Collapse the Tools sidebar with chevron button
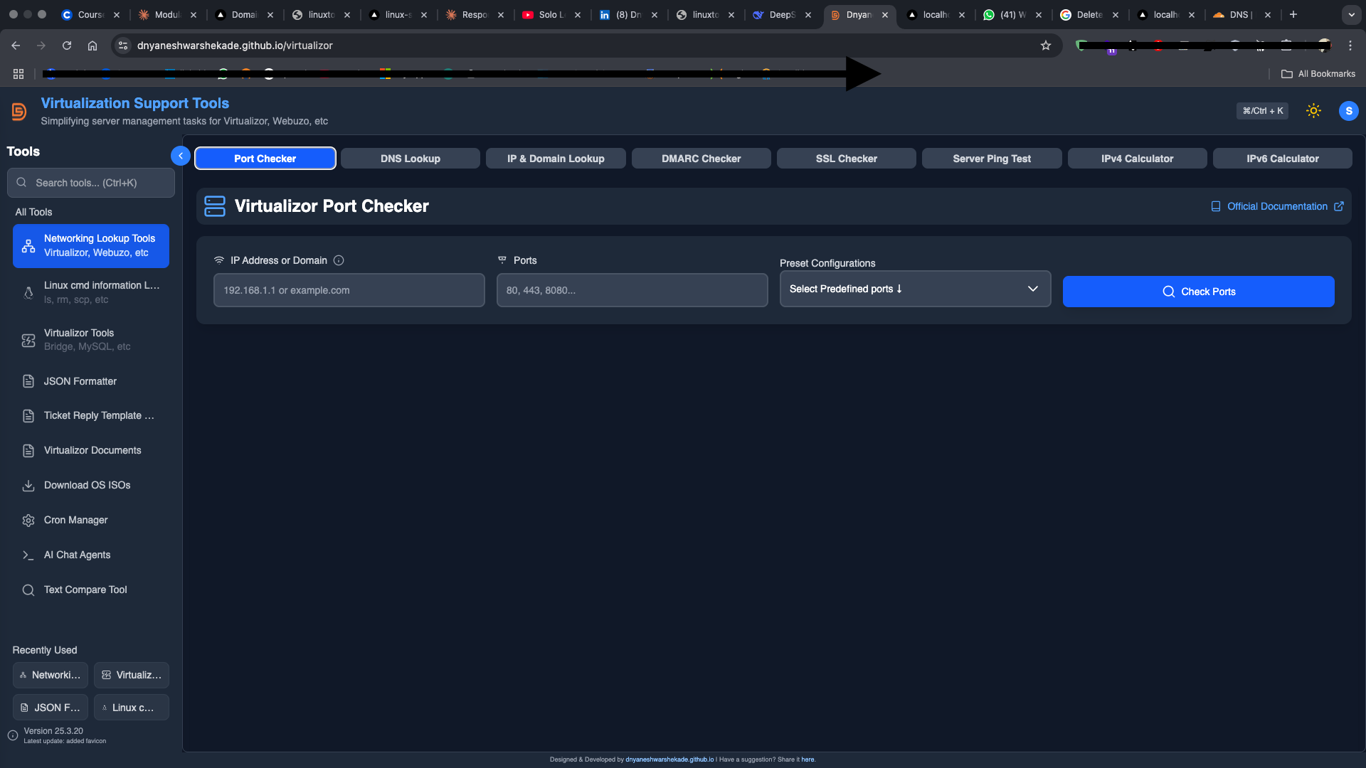Viewport: 1366px width, 768px height. point(181,156)
